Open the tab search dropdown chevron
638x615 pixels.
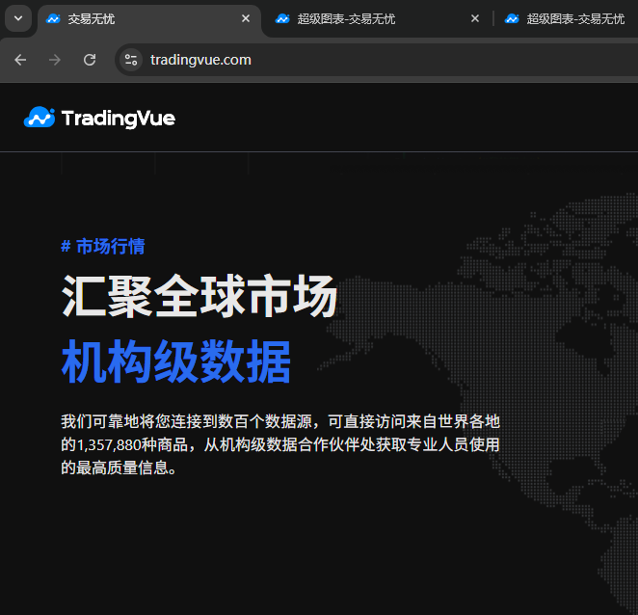pos(18,18)
